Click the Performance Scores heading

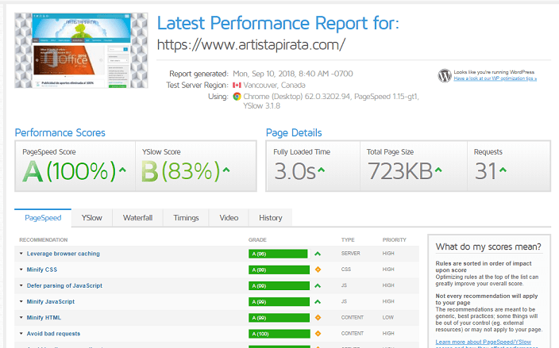click(60, 132)
